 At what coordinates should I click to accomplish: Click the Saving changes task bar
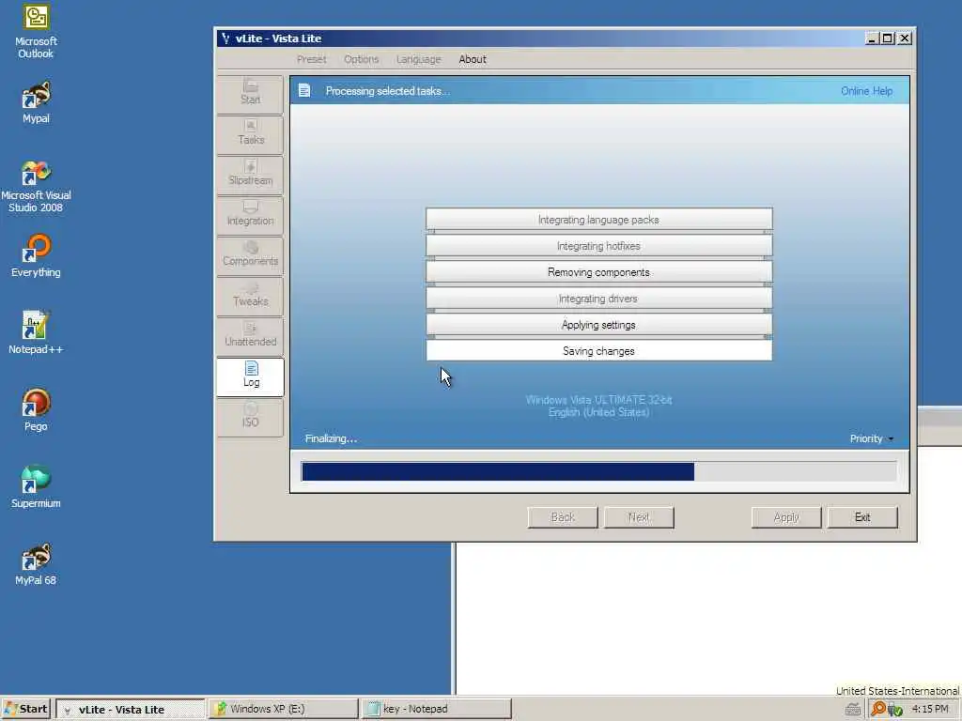[598, 351]
